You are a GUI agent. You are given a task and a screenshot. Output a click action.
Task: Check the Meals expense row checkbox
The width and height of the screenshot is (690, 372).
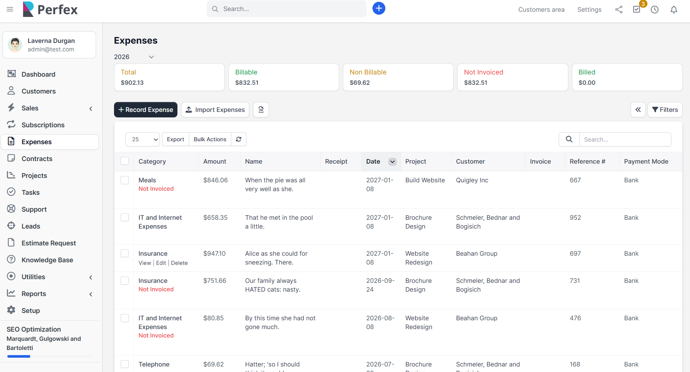point(125,180)
